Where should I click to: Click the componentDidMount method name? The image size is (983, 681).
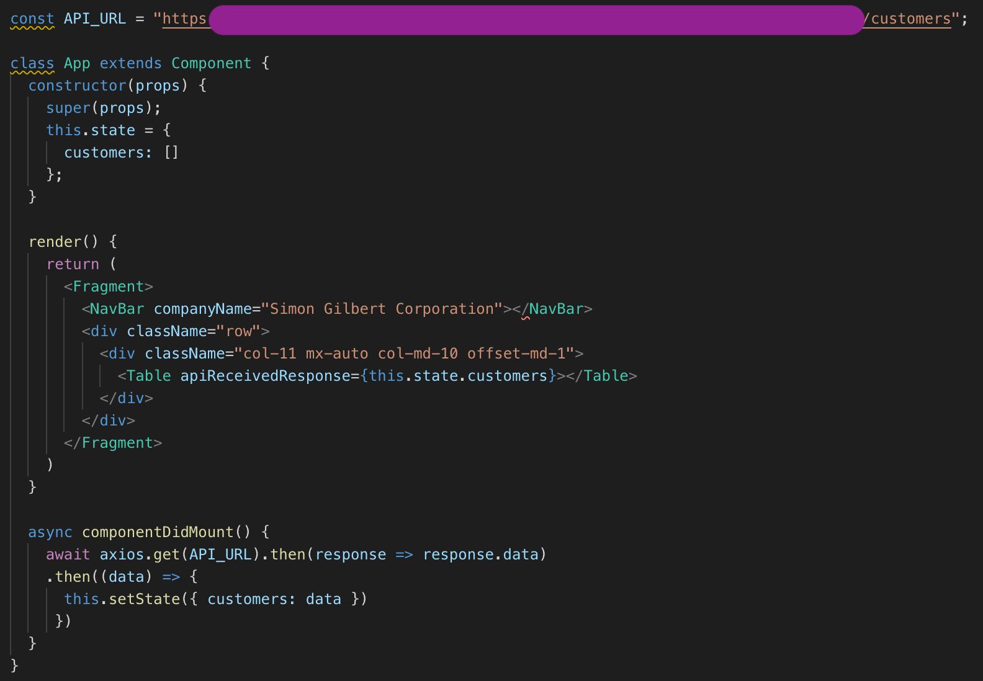[x=158, y=532]
